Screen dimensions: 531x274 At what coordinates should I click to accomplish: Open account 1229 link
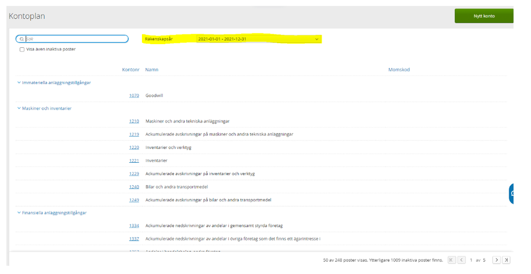point(134,173)
